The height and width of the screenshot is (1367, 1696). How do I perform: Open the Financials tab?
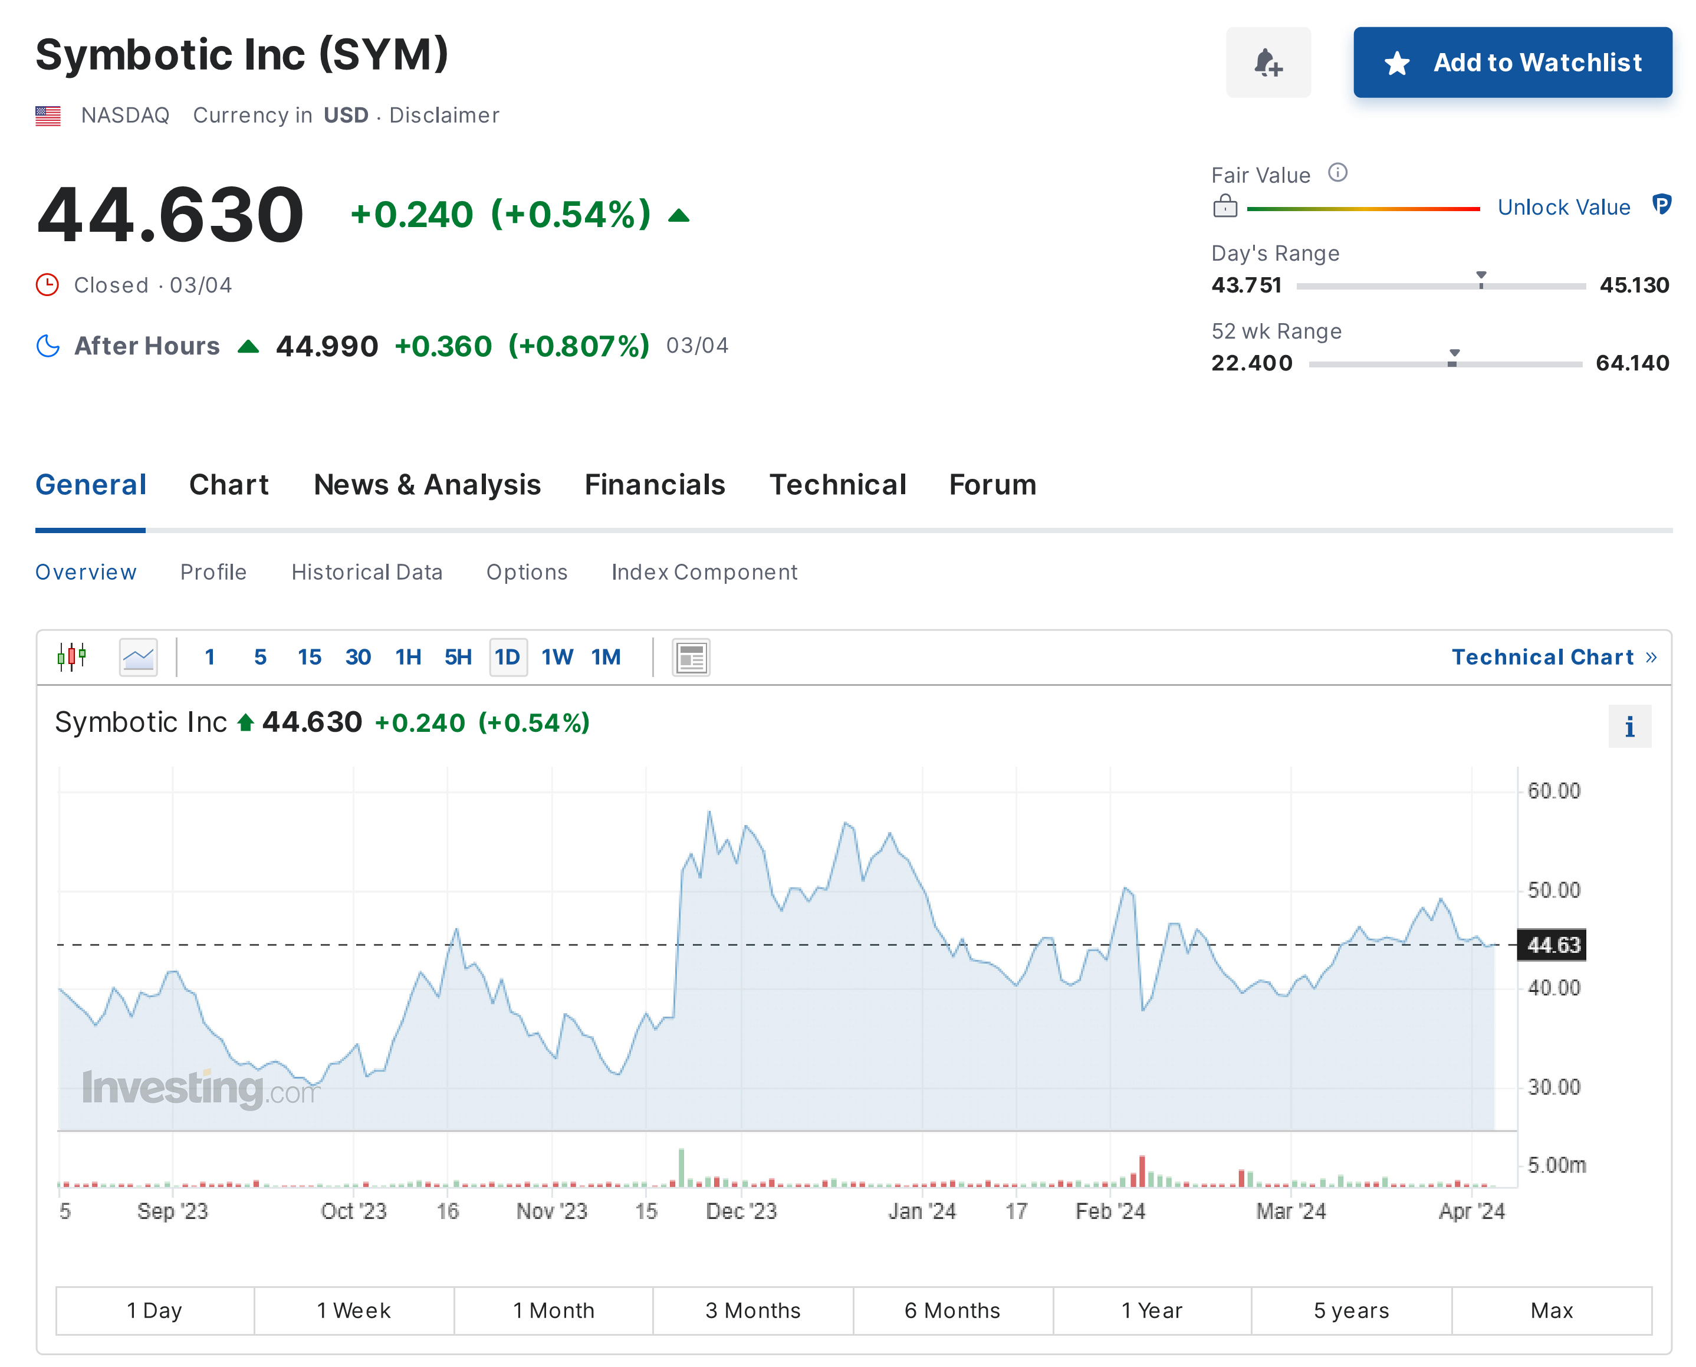pyautogui.click(x=655, y=484)
